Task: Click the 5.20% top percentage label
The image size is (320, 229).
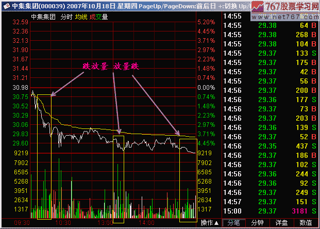Action: coord(206,22)
